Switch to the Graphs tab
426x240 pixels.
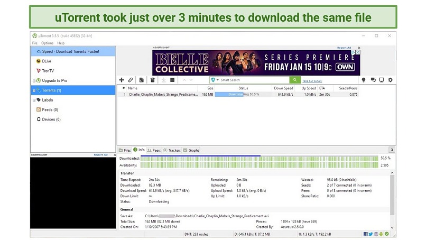click(x=191, y=150)
